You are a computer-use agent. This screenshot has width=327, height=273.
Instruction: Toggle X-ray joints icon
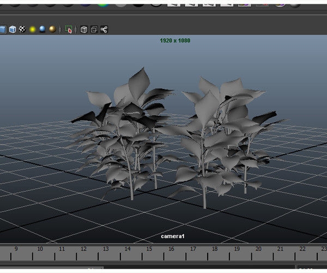[104, 29]
